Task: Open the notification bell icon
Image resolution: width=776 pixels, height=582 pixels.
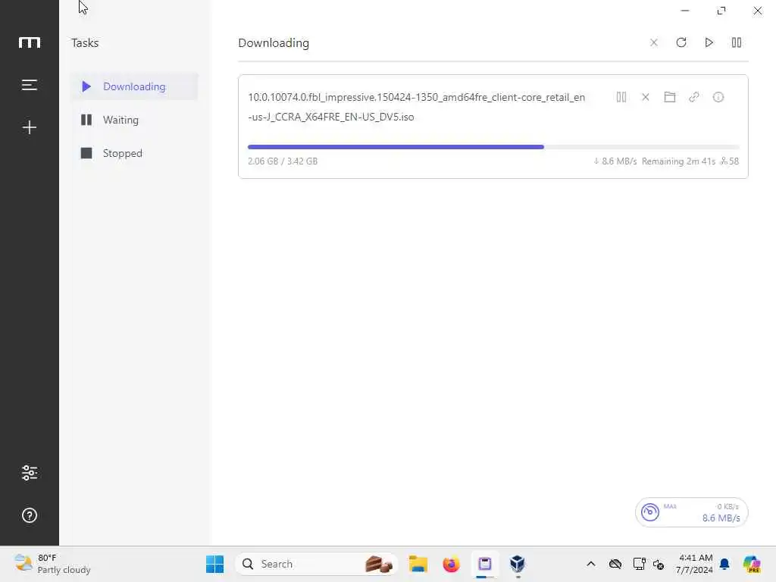Action: click(724, 564)
